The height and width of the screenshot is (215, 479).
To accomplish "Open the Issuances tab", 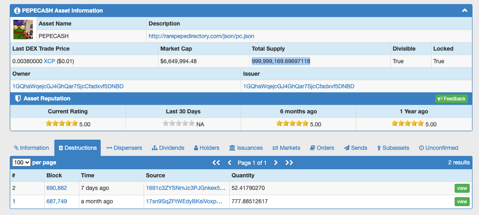I will pyautogui.click(x=246, y=148).
